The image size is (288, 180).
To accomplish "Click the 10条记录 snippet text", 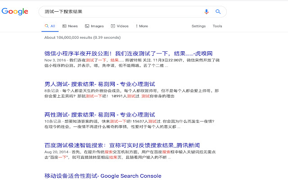I will (53, 121).
